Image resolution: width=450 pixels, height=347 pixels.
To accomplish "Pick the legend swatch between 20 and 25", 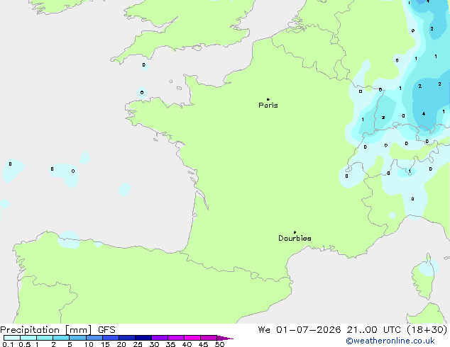I will [x=127, y=338].
